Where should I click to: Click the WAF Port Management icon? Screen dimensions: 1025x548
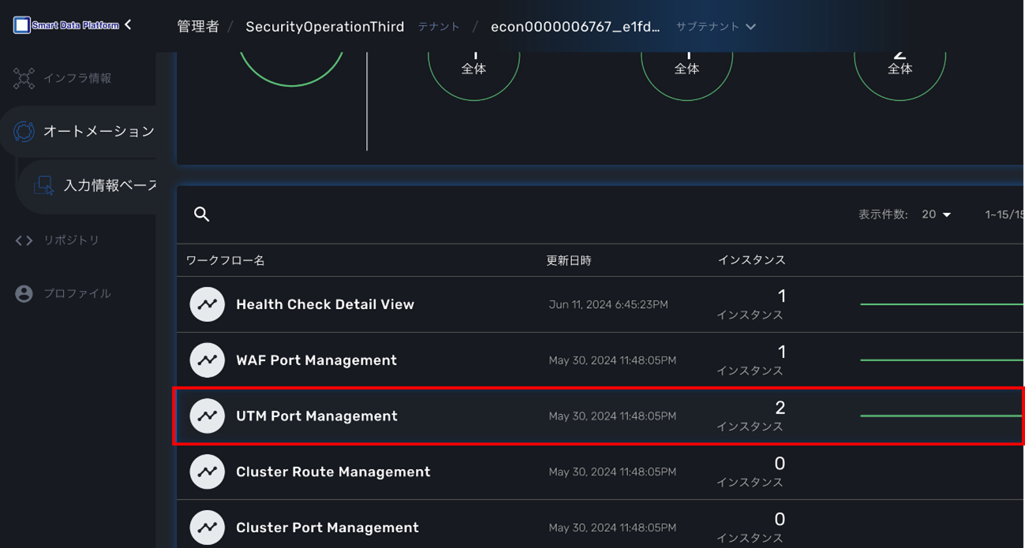click(x=208, y=360)
